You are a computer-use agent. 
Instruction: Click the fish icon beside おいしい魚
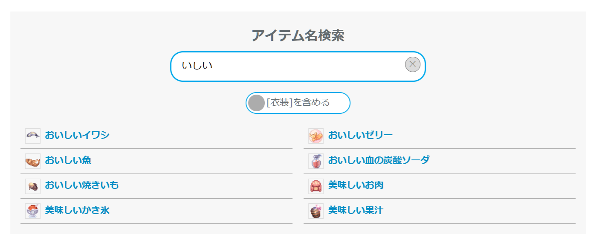[33, 161]
